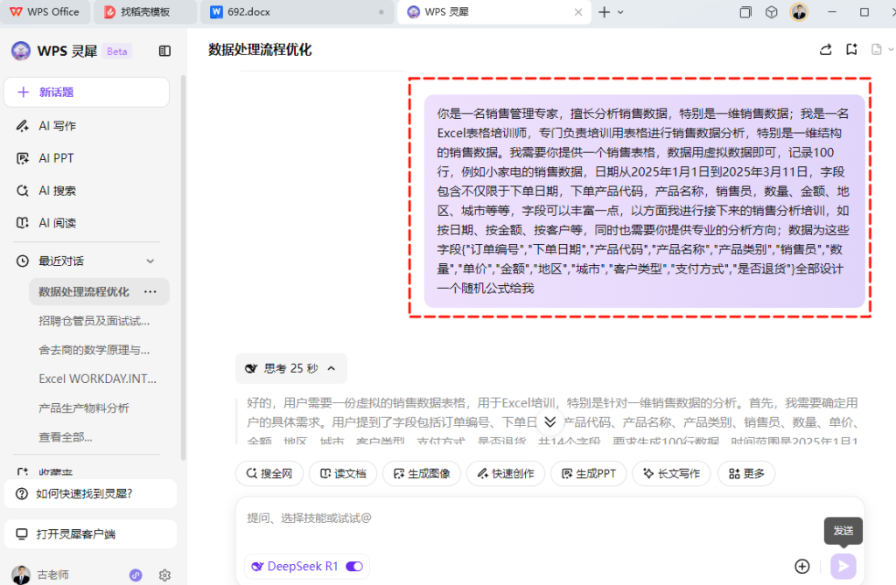Click the cube icon in title bar
896x585 pixels.
point(772,12)
